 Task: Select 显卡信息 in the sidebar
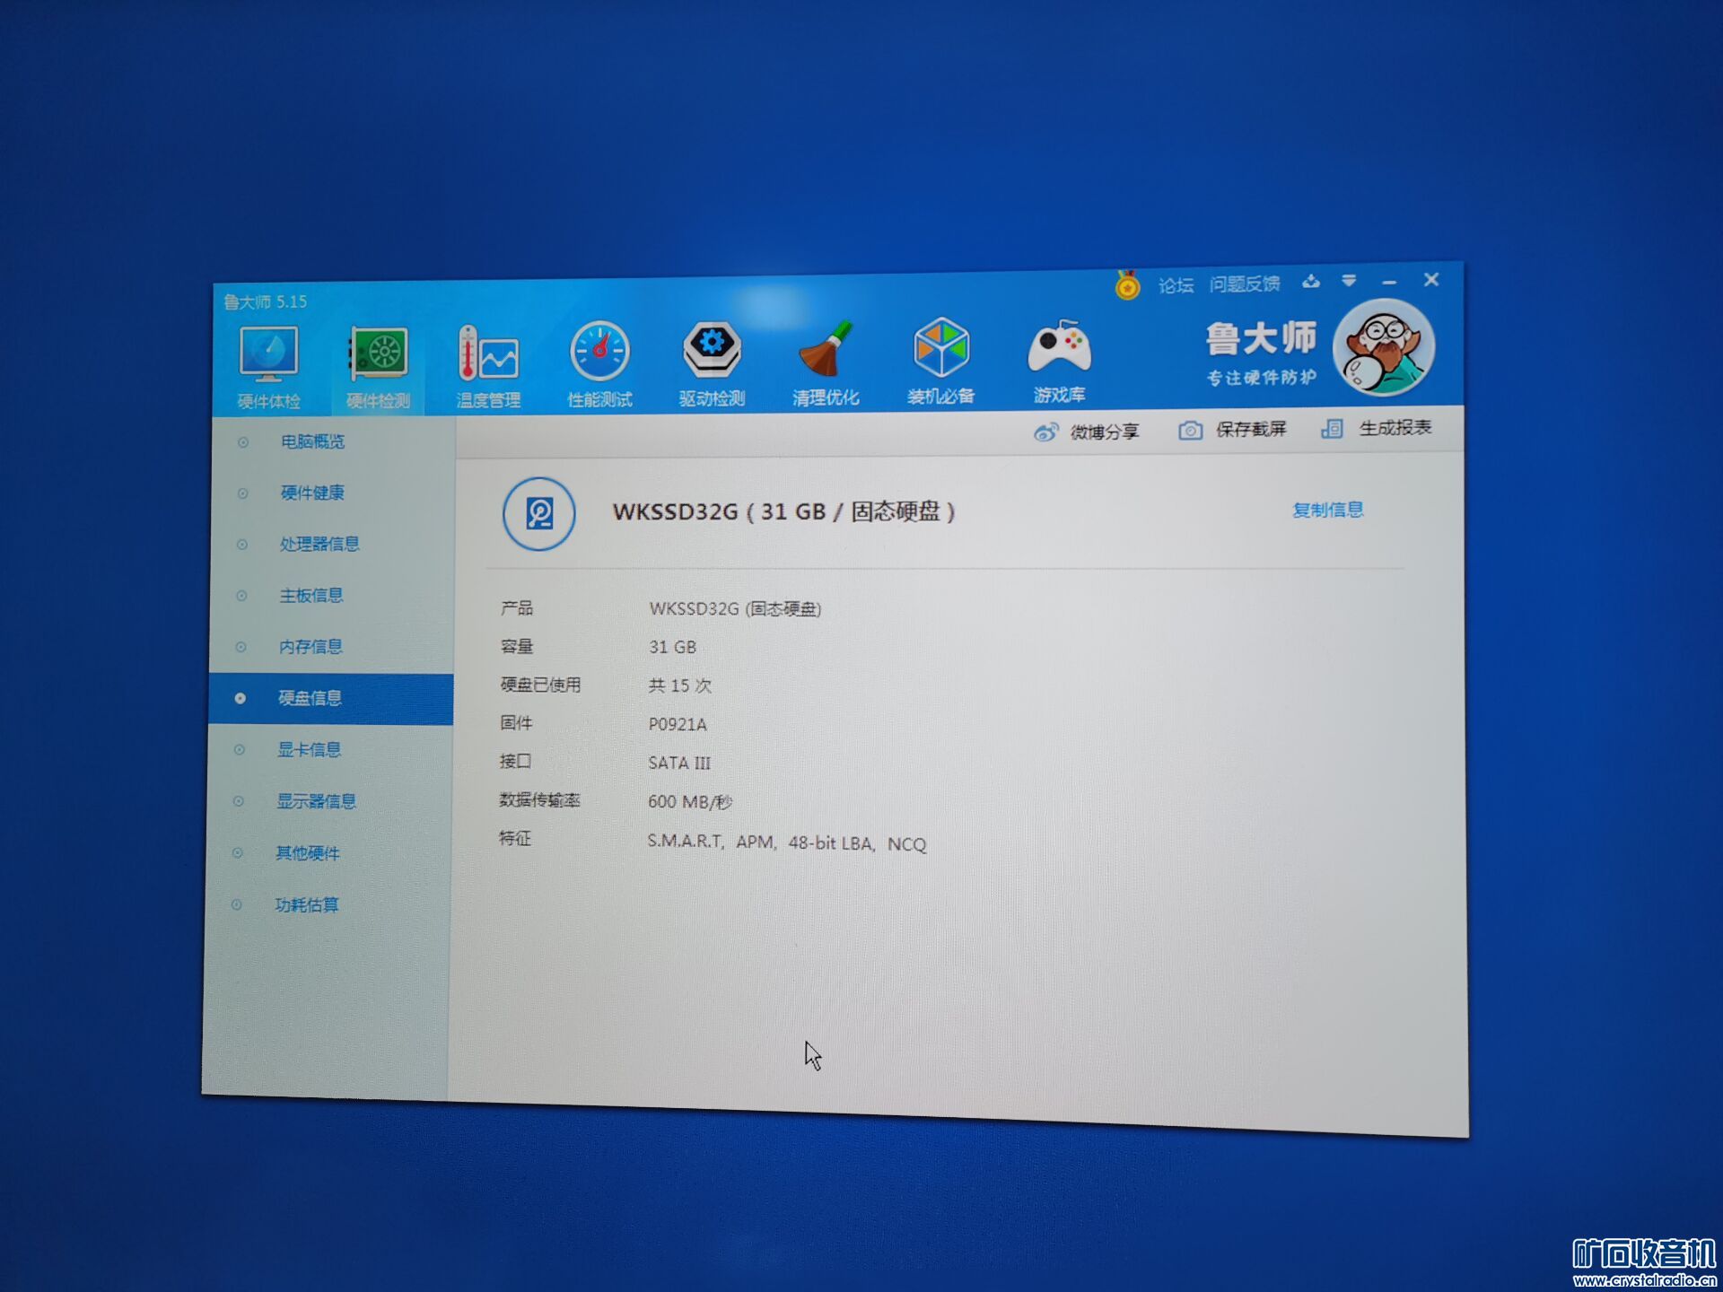point(309,749)
